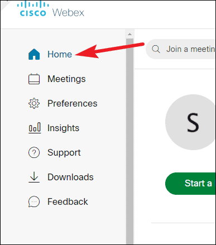Click the Meetings calendar icon
216x245 pixels.
point(34,79)
